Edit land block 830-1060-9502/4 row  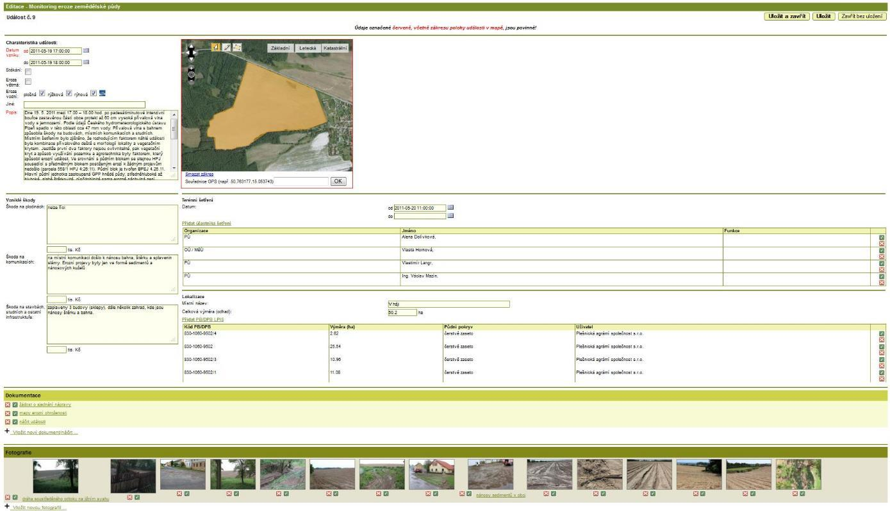[882, 334]
